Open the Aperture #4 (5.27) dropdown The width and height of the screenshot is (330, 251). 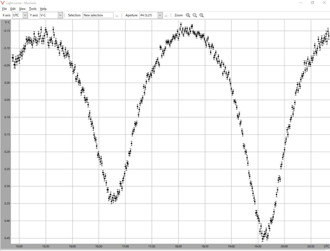[x=160, y=15]
